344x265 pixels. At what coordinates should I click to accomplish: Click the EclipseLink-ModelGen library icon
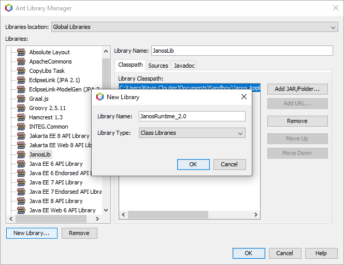pyautogui.click(x=21, y=89)
